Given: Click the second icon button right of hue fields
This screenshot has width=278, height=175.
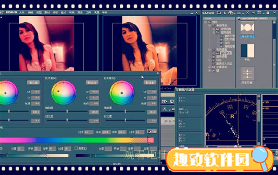Looking at the screenshot, I should 154,132.
